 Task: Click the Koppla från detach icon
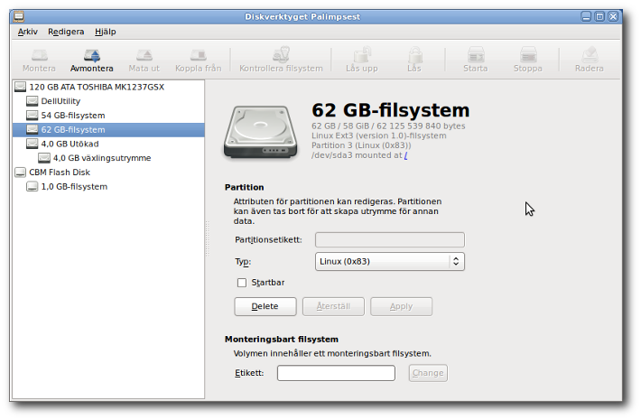click(199, 55)
